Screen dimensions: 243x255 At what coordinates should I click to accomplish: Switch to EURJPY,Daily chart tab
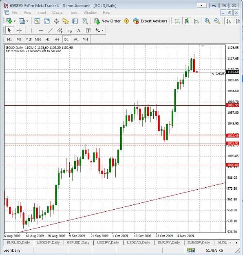(x=169, y=243)
